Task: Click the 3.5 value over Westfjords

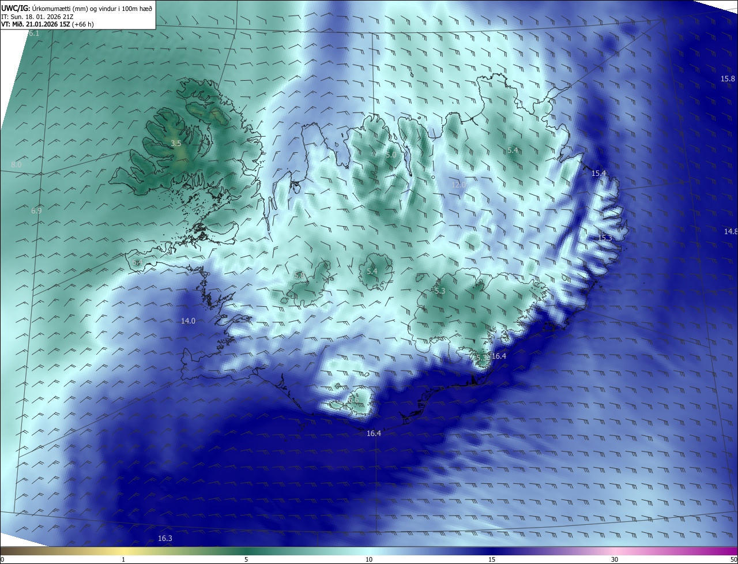Action: click(x=176, y=143)
